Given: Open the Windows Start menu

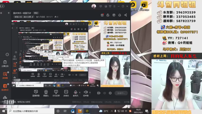Looking at the screenshot, I should (4, 111).
